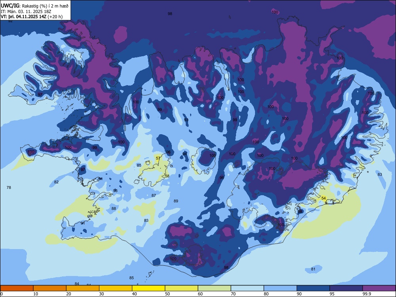Screen dimensions: 396x297
Task: Click the '82' value in the western sea
Action: click(56, 182)
